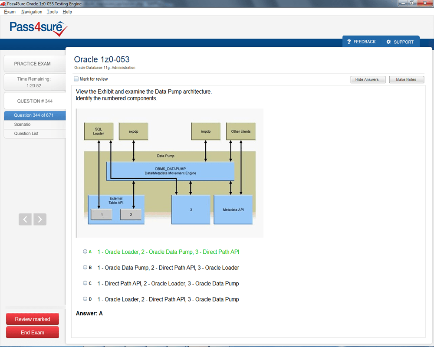Click the app icon in title bar

(3, 3)
